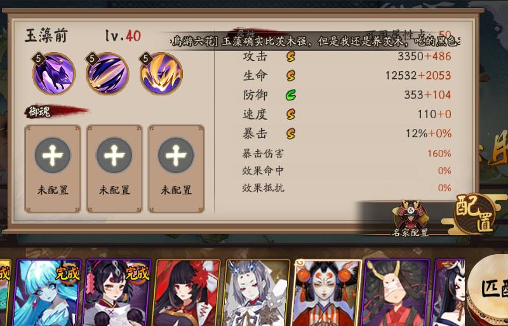The height and width of the screenshot is (326, 508).
Task: Click the 攻击 S-rank grade icon
Action: (x=291, y=57)
